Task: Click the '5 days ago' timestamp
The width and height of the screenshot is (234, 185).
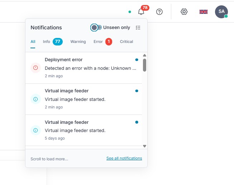Action: (x=55, y=138)
